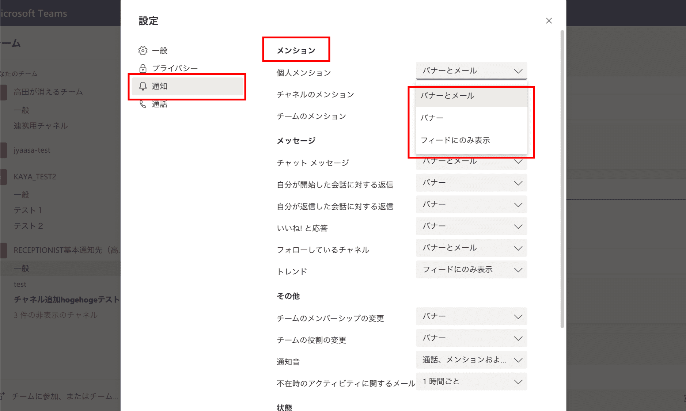The image size is (686, 411).
Task: Close the 設定 dialog with X
Action: pyautogui.click(x=549, y=21)
